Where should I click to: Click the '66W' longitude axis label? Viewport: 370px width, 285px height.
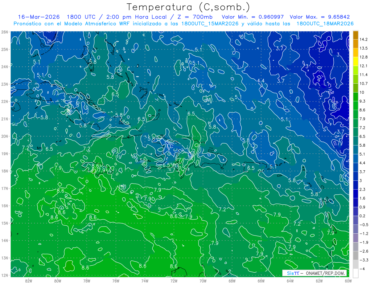261,281
